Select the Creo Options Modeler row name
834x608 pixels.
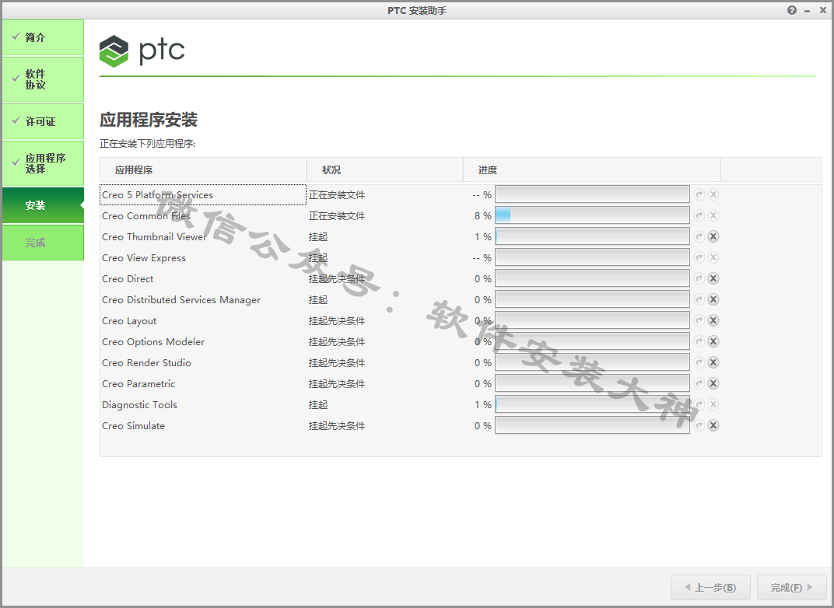click(x=153, y=342)
